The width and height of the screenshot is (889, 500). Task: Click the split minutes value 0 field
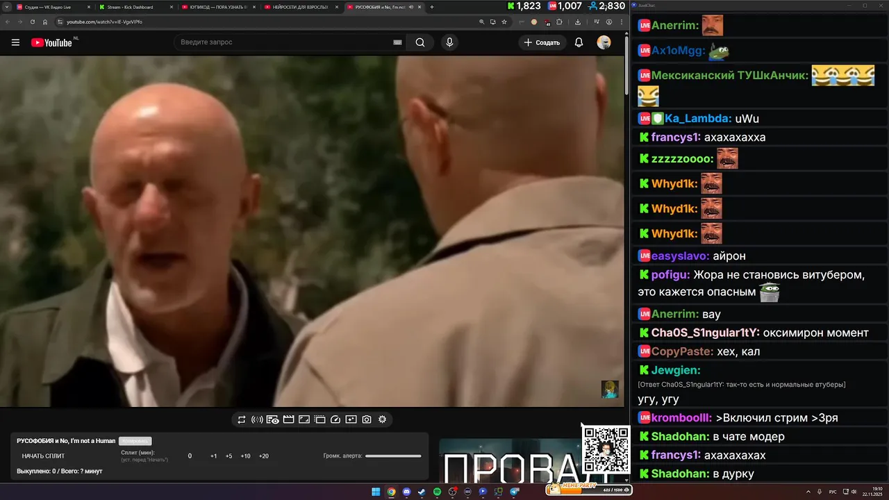[x=190, y=456]
